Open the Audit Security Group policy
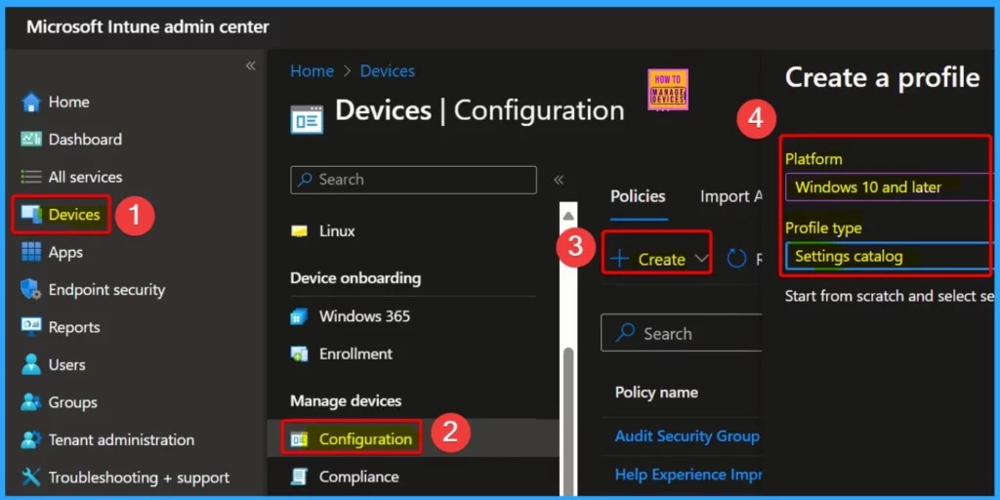Viewport: 1000px width, 500px height. coord(687,437)
